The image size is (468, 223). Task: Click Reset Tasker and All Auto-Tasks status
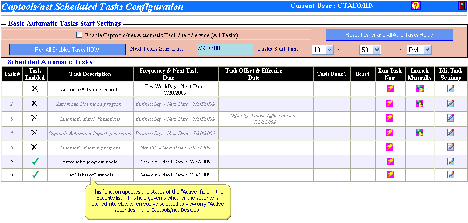tap(389, 35)
